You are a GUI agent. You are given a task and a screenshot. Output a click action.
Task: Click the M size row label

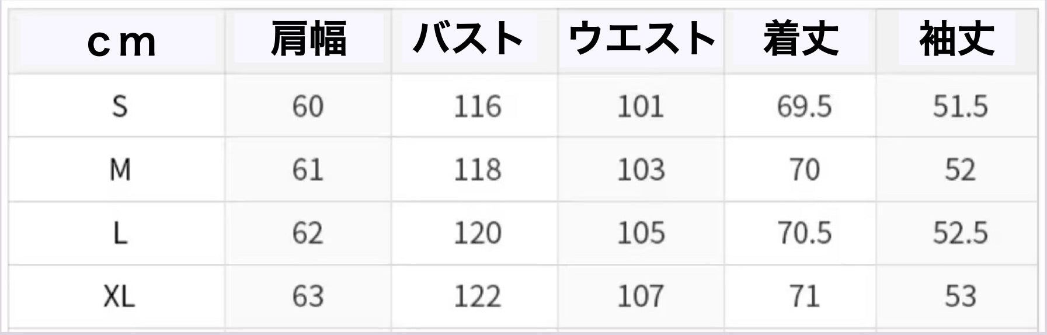pos(120,170)
